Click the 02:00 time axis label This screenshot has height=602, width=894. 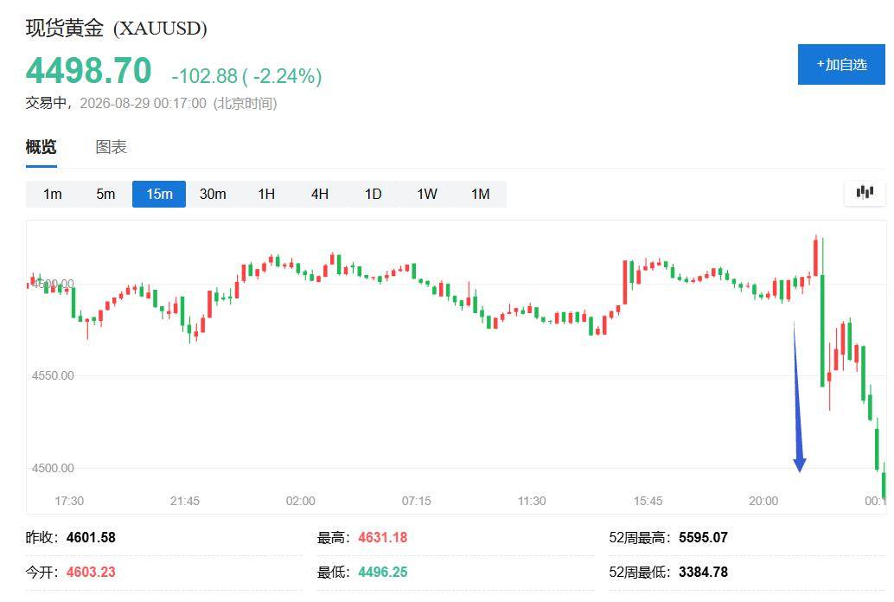[301, 501]
